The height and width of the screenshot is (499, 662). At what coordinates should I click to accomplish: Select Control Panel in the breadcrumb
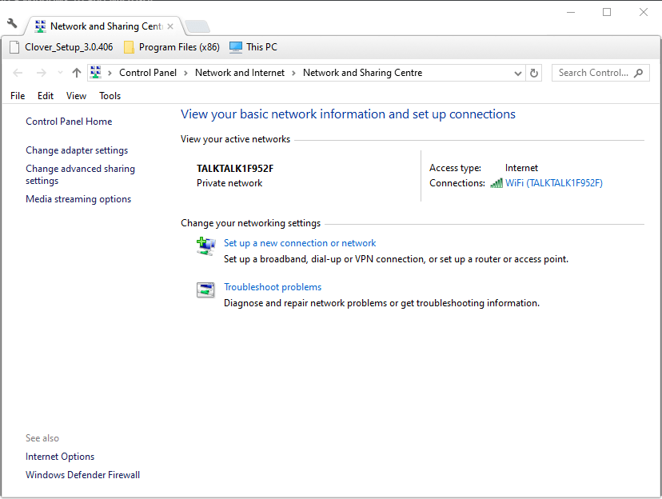(148, 73)
